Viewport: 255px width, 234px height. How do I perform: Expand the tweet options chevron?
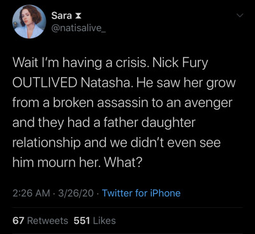click(x=240, y=15)
